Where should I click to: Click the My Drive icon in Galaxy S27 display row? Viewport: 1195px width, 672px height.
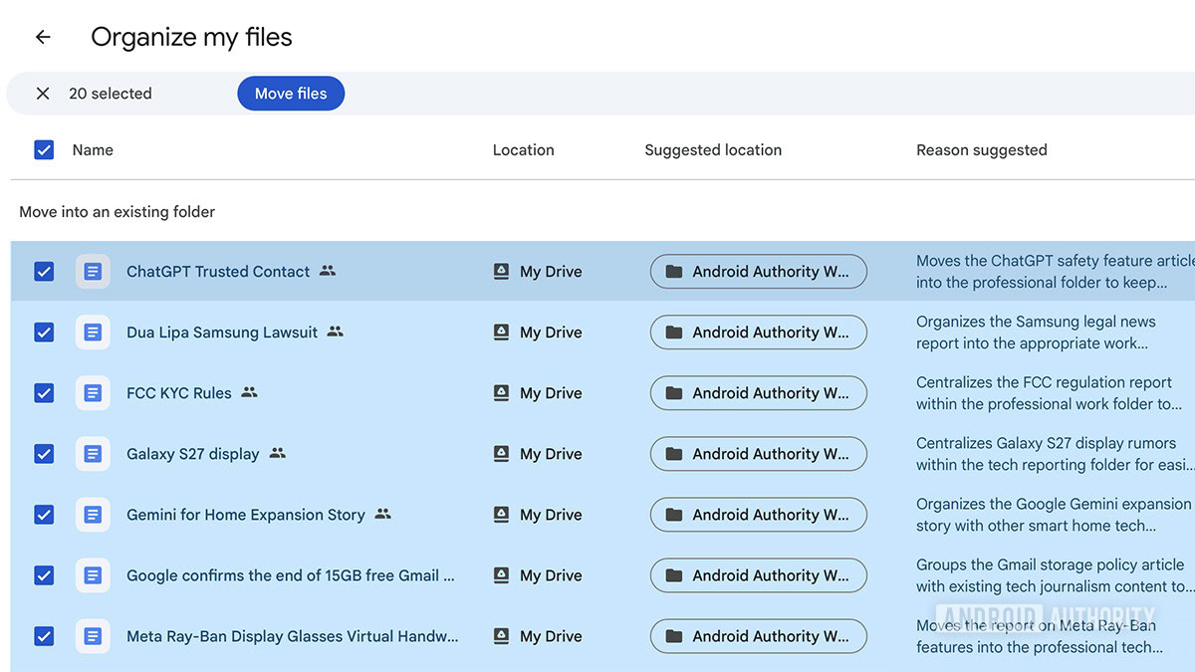502,454
